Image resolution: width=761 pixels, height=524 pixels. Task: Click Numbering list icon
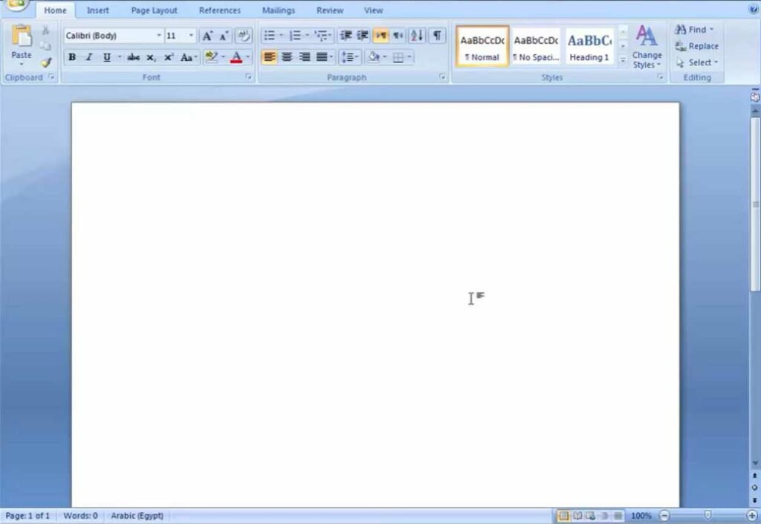(x=295, y=36)
